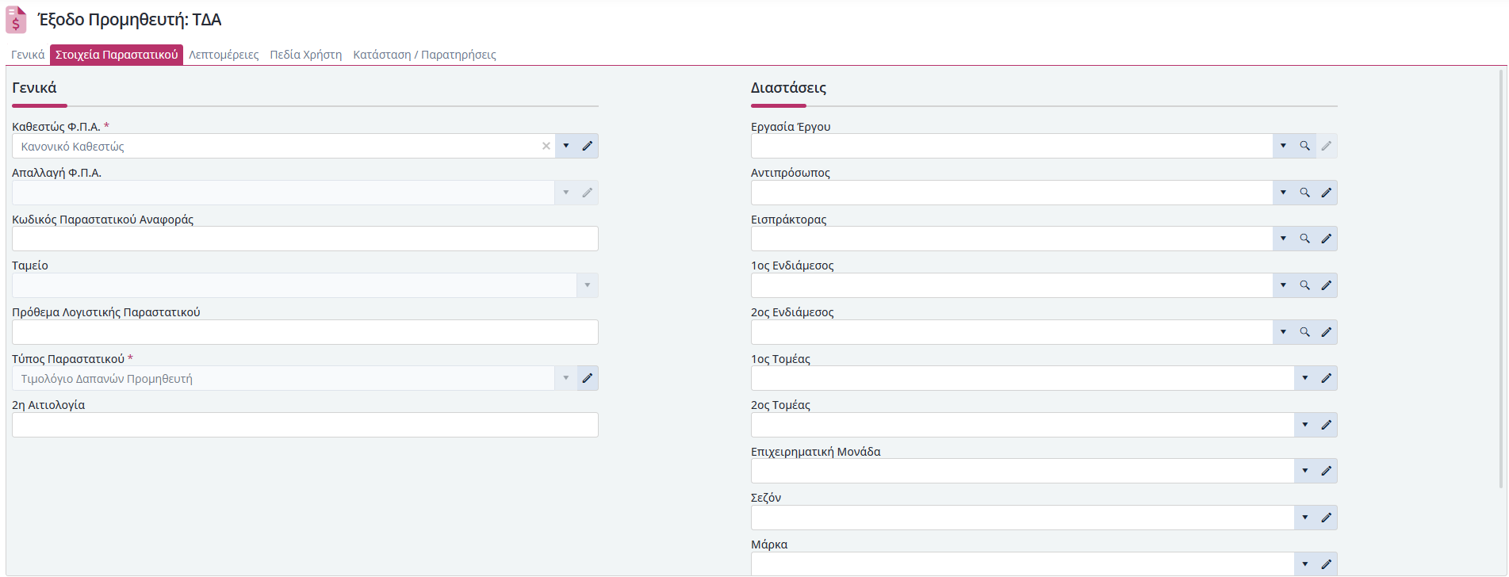Click the Αντιπρόσωπος input field
This screenshot has width=1509, height=577.
coord(1012,193)
